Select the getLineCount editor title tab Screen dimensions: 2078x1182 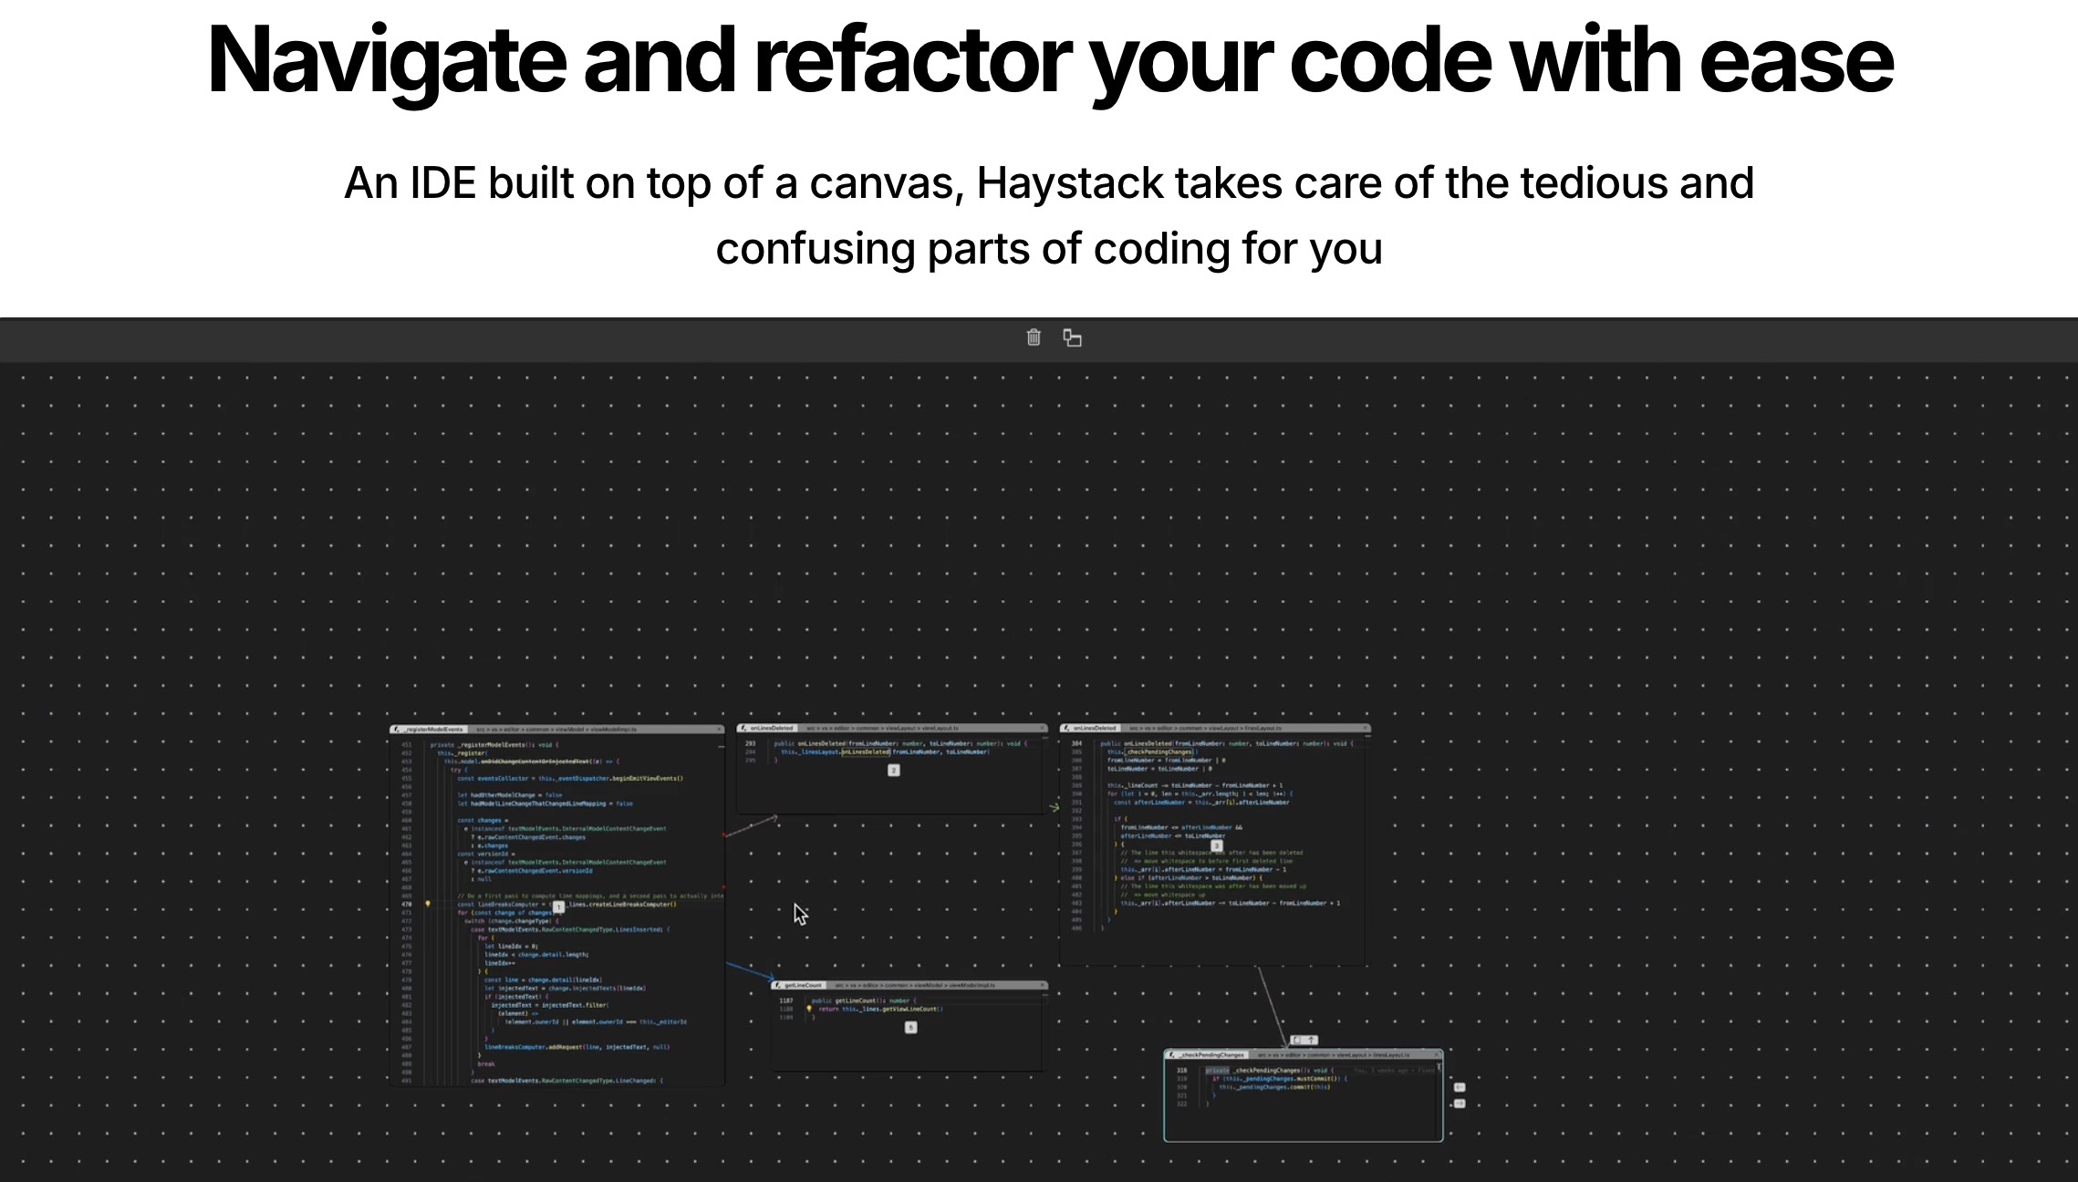click(x=799, y=985)
